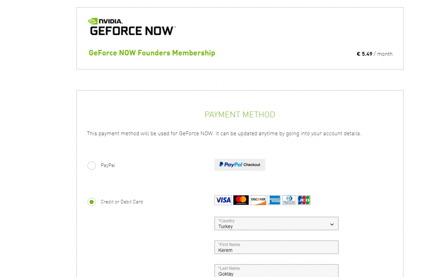
Task: Click the NVIDIA GeForce NOW logo
Action: 132,27
